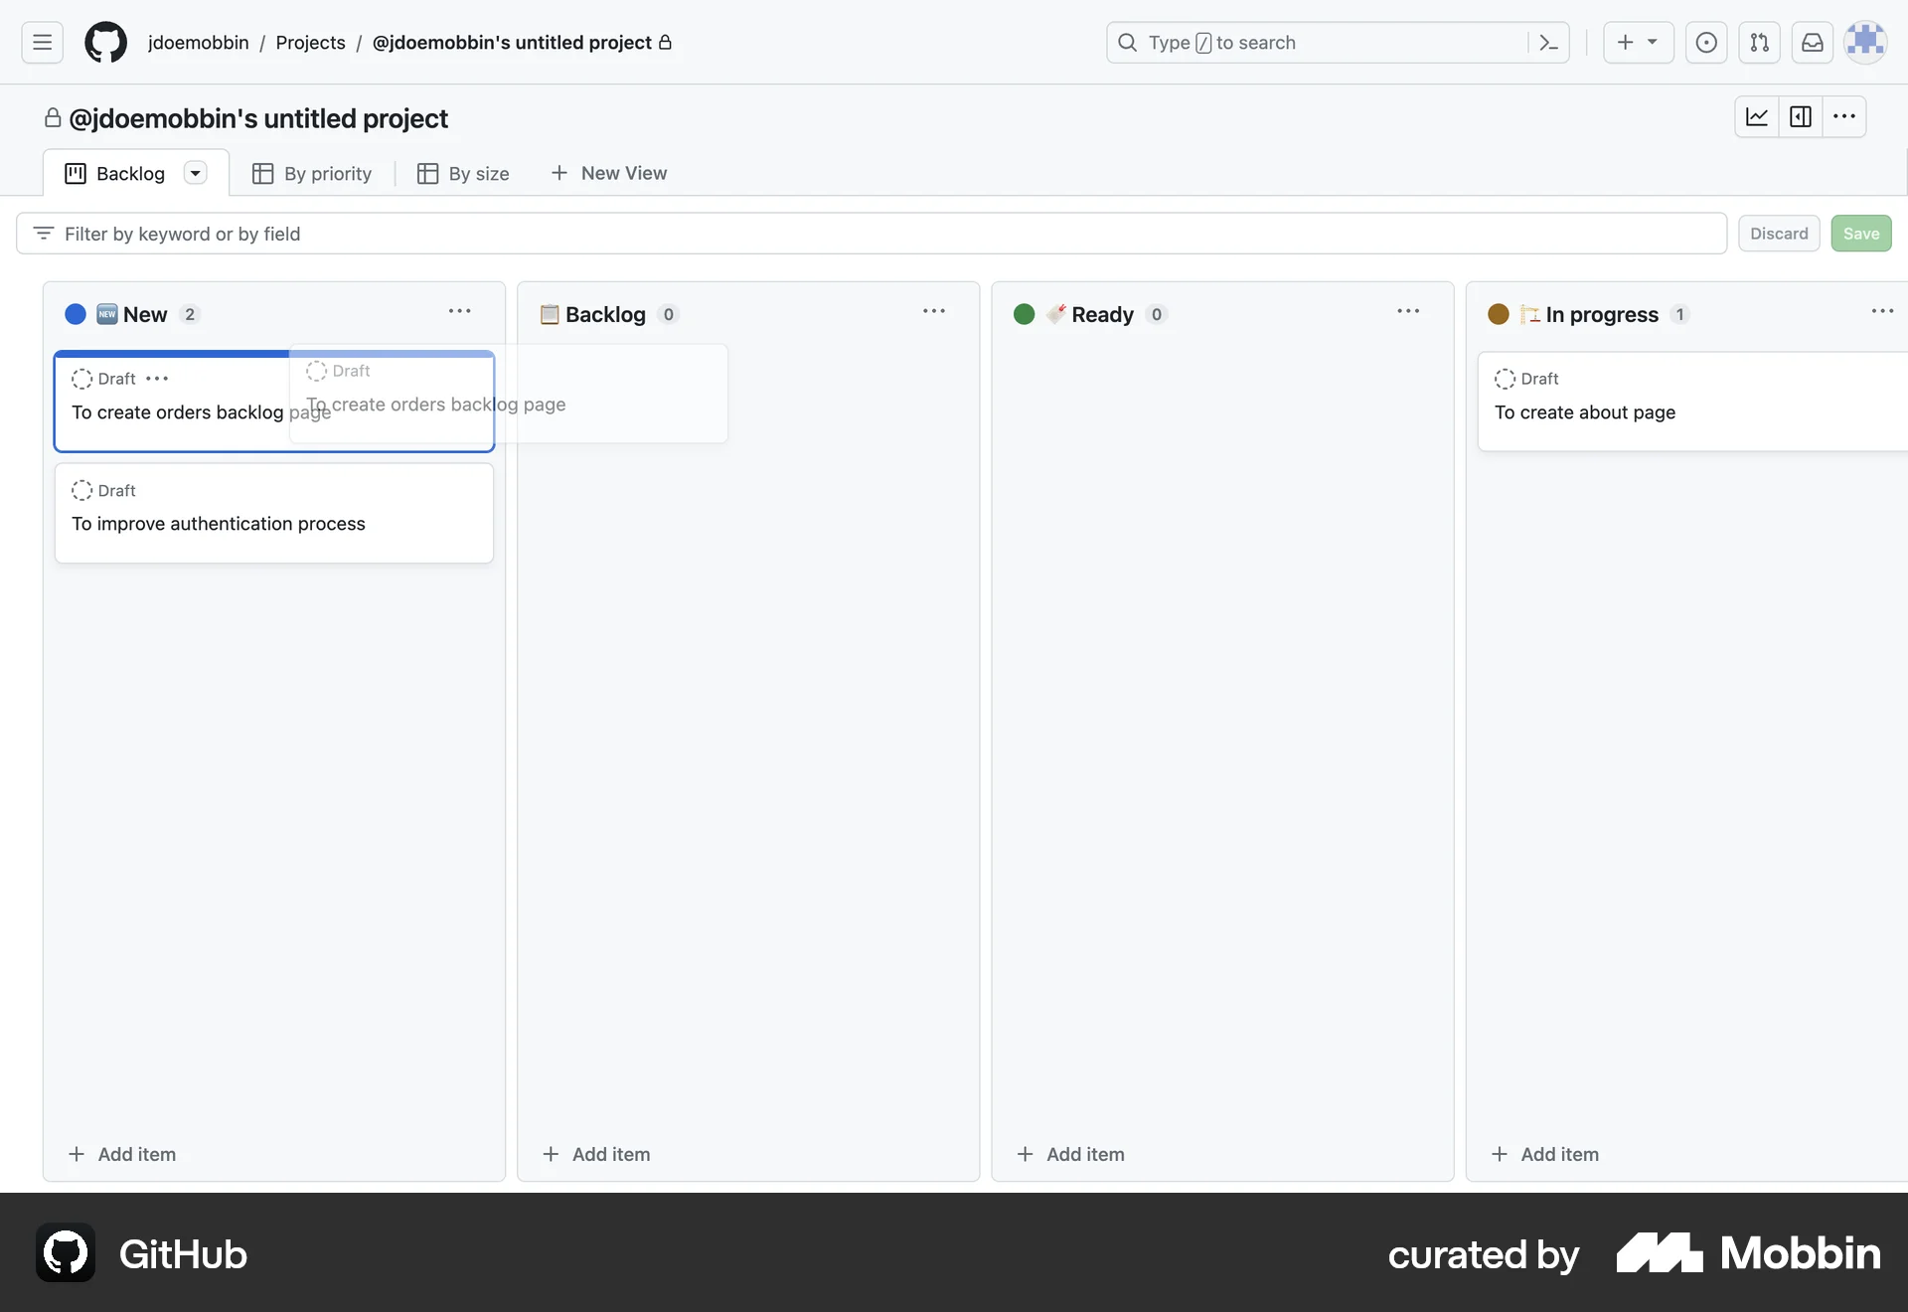Add item to the In progress column
1908x1312 pixels.
pos(1546,1154)
